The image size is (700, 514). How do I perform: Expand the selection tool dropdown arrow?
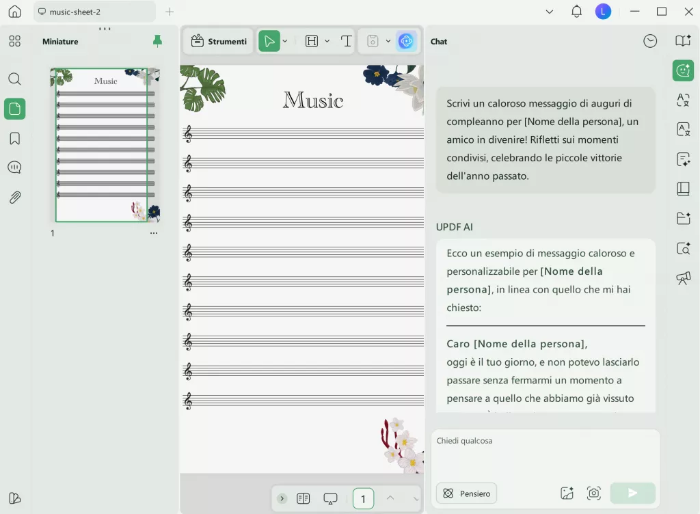[x=285, y=42]
